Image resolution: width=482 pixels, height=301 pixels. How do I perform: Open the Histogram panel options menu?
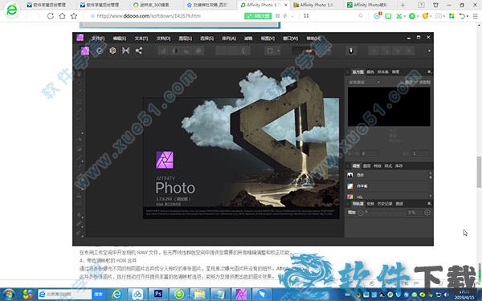[x=429, y=72]
